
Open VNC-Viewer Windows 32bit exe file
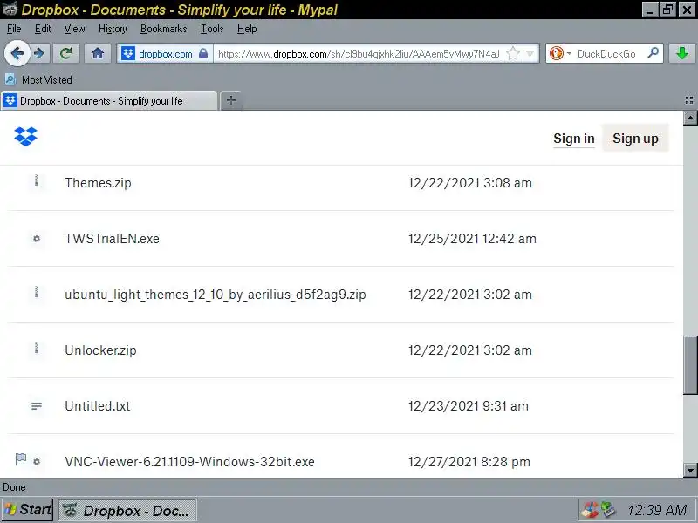[x=189, y=462]
